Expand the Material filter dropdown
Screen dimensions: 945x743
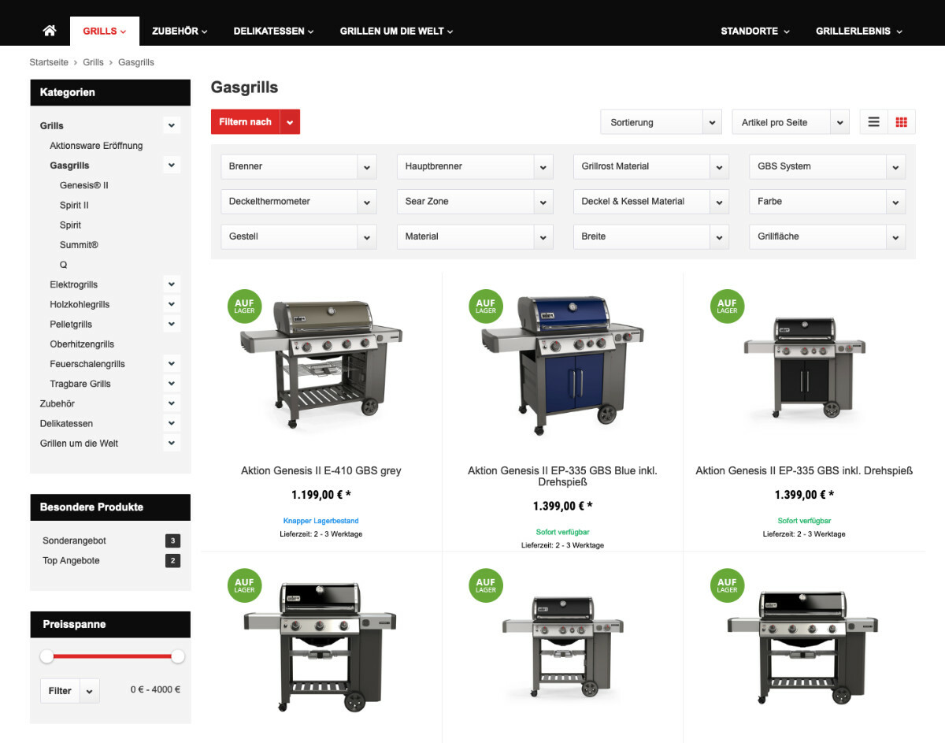coord(475,236)
